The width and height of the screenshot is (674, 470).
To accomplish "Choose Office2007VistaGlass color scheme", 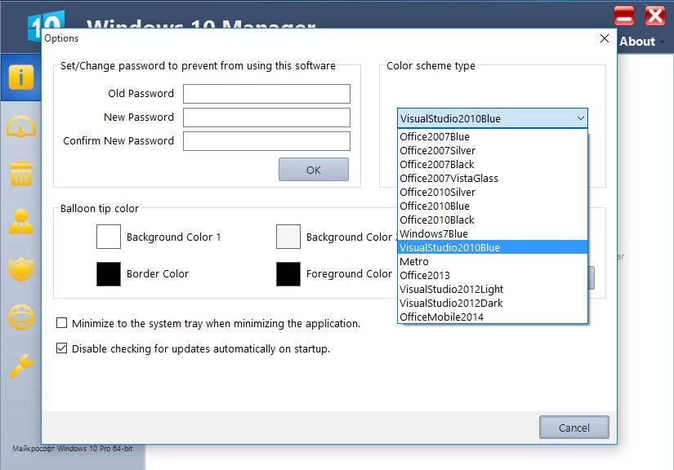I will (493, 178).
